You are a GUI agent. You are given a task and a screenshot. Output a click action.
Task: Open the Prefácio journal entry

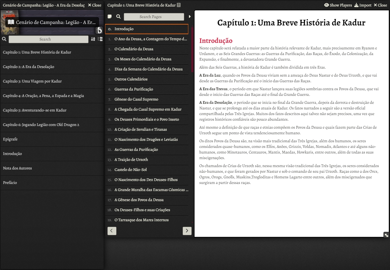click(10, 182)
